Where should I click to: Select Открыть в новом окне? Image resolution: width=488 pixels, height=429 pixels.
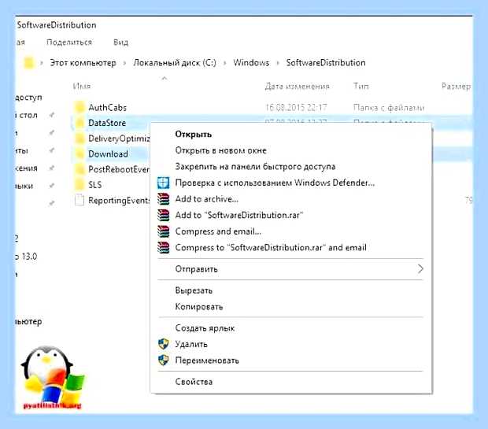220,150
